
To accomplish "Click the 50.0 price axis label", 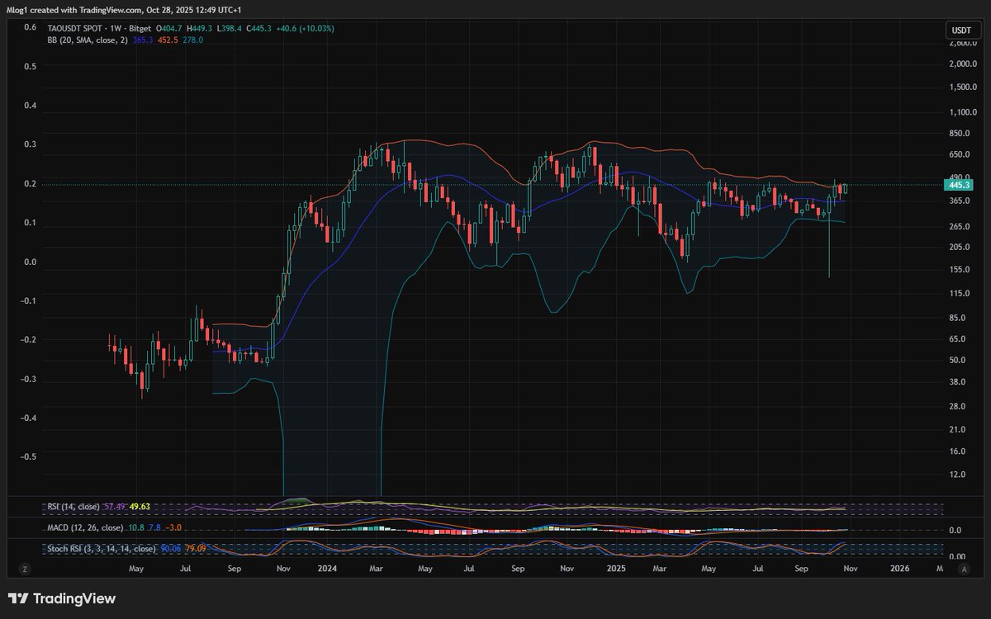I will (x=957, y=360).
